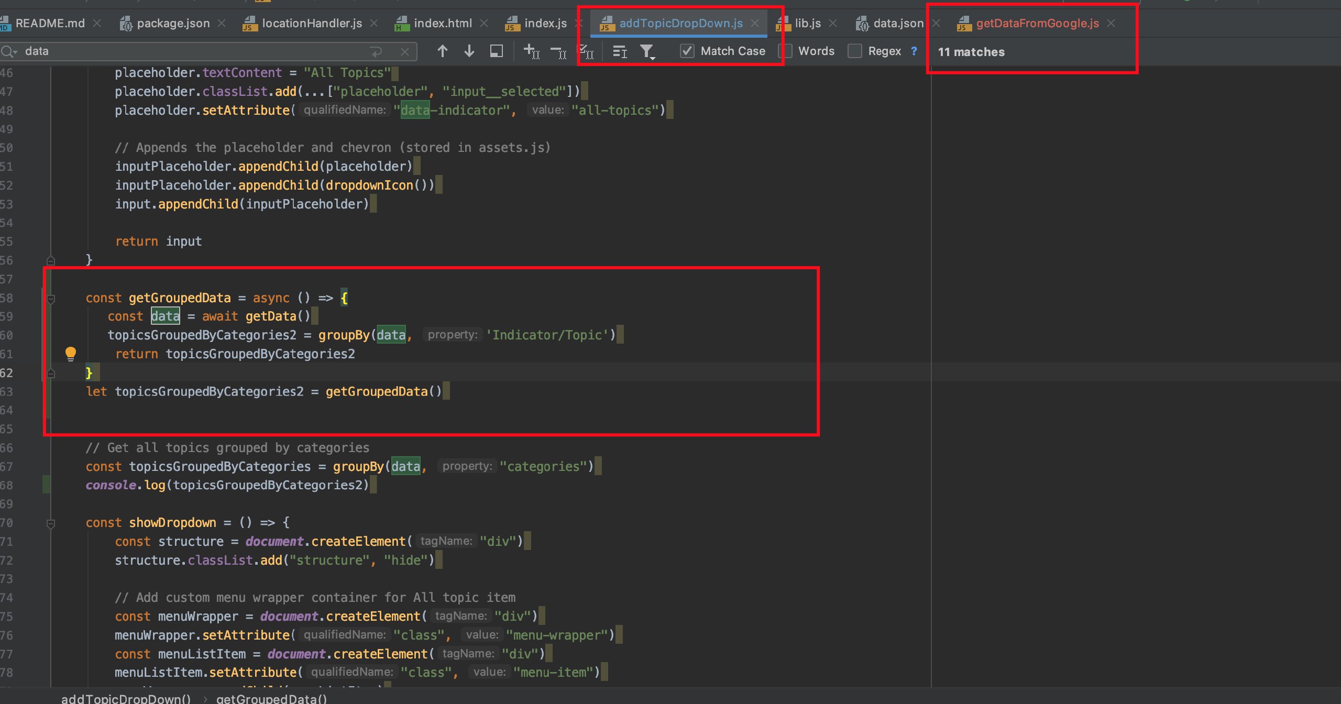
Task: Open search history magnifier dropdown
Action: [x=9, y=51]
